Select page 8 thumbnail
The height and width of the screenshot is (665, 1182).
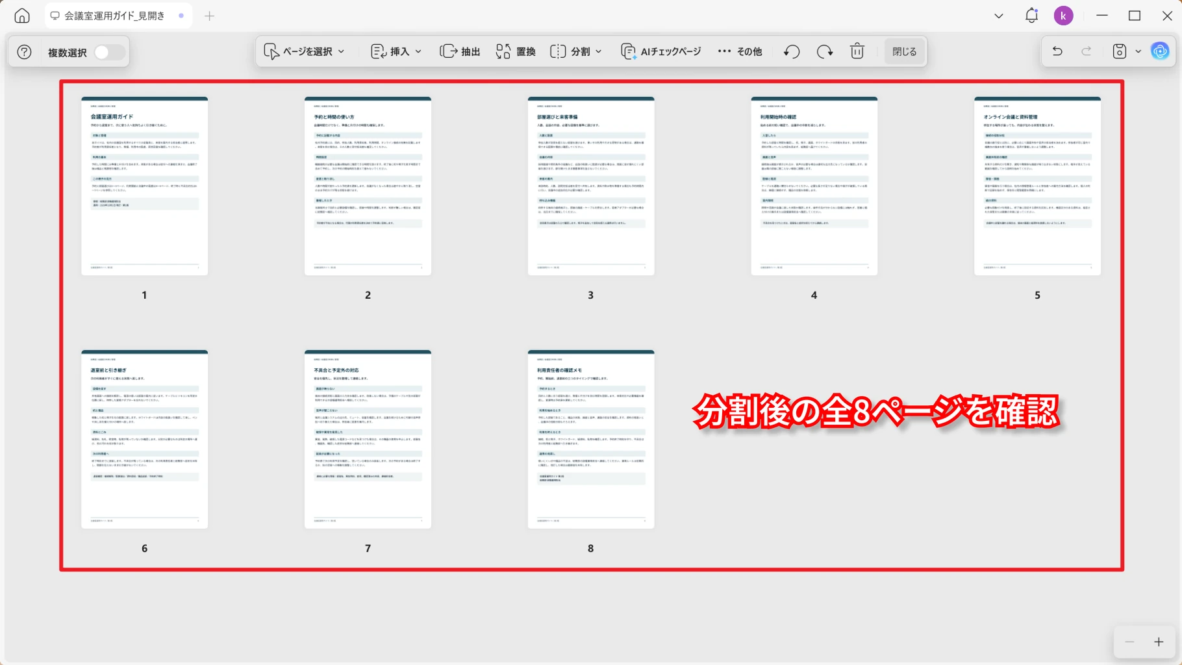point(591,439)
